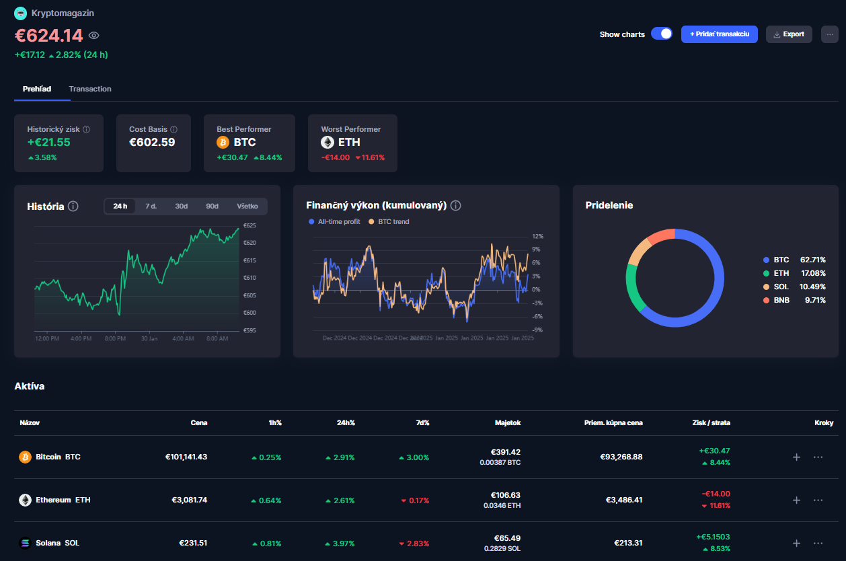Select the Všetko history range

(247, 207)
